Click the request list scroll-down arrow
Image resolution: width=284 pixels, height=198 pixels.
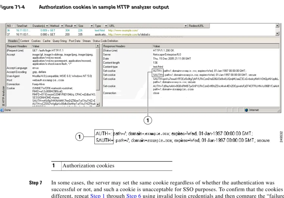click(x=277, y=33)
